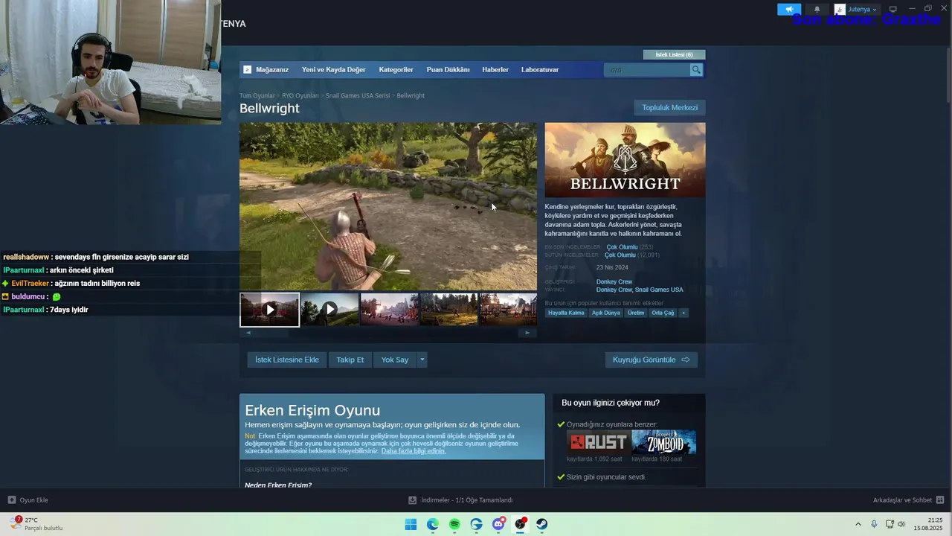Viewport: 952px width, 536px height.
Task: Click the Üretim tag
Action: [x=636, y=313]
